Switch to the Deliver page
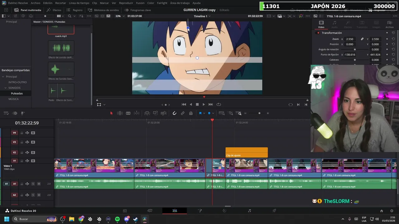This screenshot has width=399, height=224. pos(274,211)
